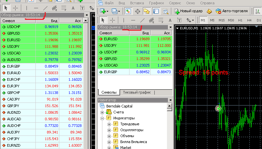Switch chart to M30 timeframe
The height and width of the screenshot is (149, 262).
coord(231,20)
